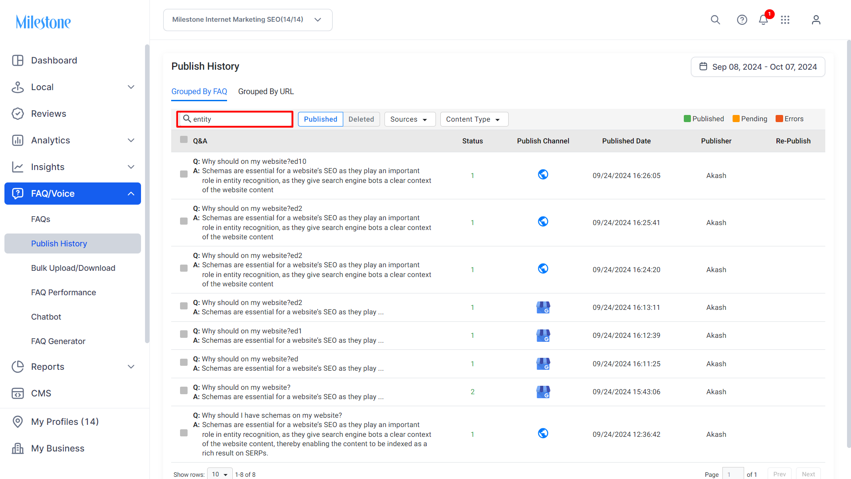
Task: Click the Milestone logo
Action: [x=43, y=22]
